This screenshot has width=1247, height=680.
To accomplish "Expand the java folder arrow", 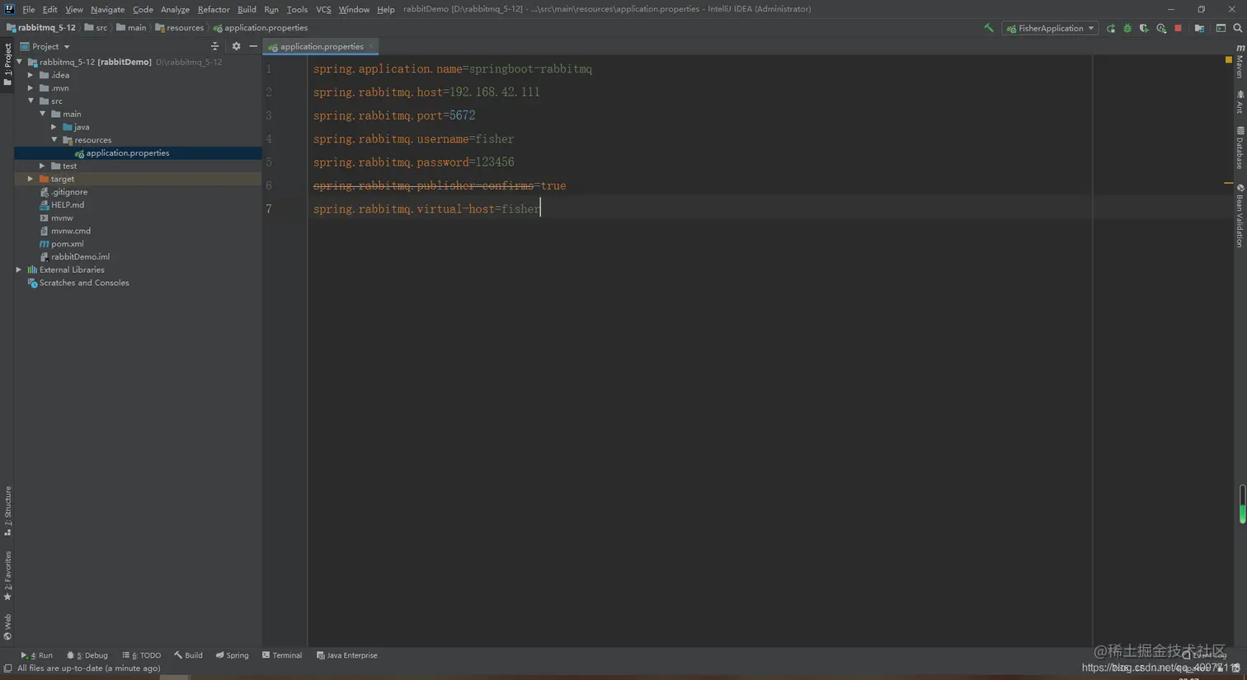I will tap(54, 127).
